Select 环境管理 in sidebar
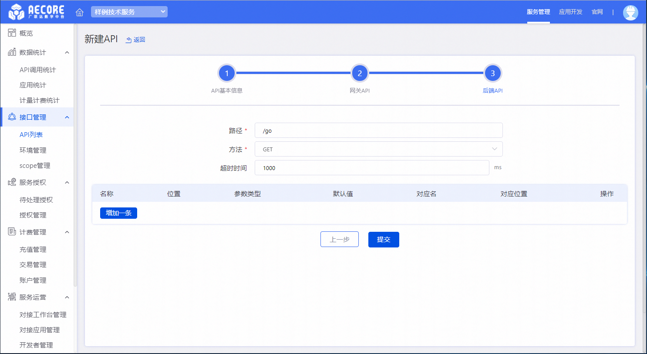 [x=33, y=150]
